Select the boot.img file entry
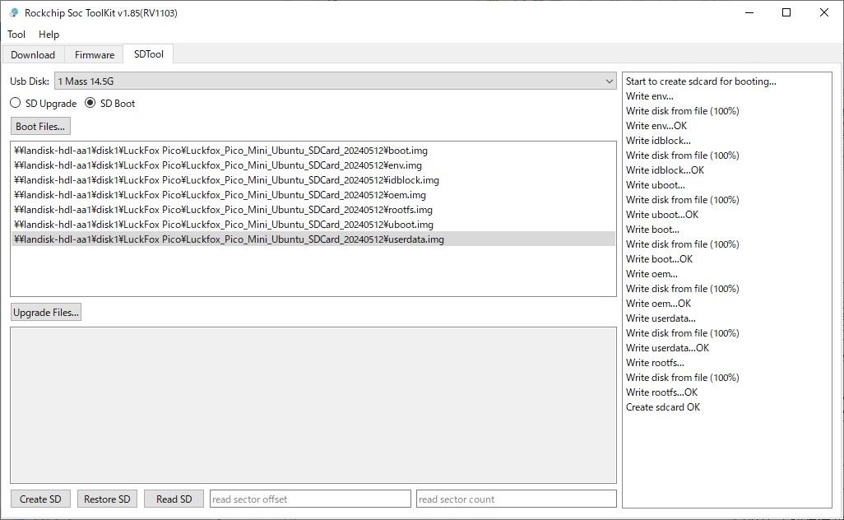Image resolution: width=844 pixels, height=520 pixels. 313,151
